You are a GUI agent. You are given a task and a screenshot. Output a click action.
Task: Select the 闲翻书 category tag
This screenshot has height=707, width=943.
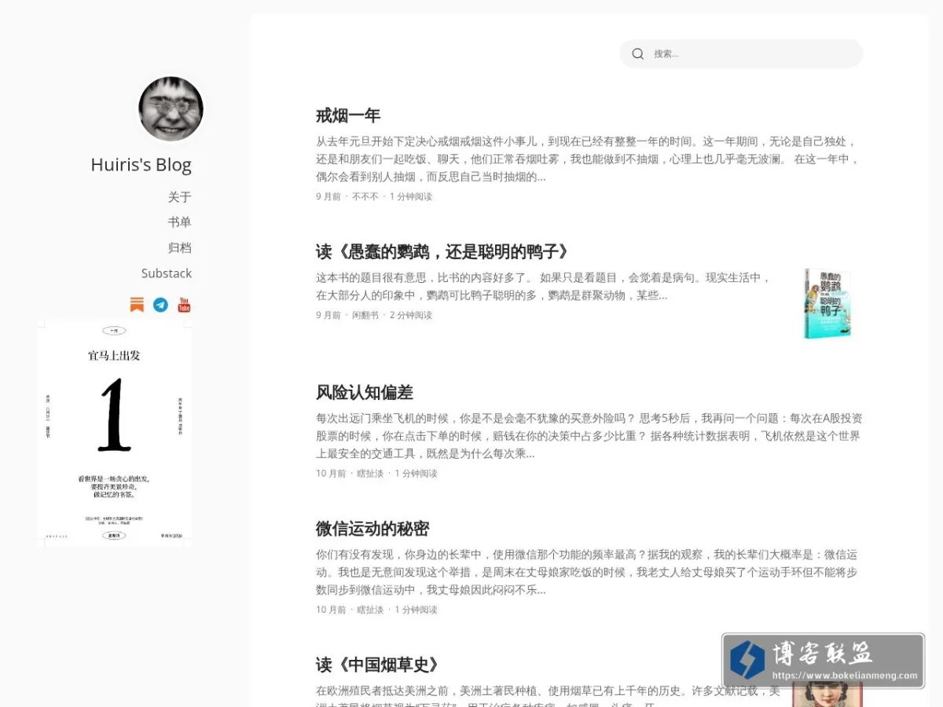coord(365,315)
